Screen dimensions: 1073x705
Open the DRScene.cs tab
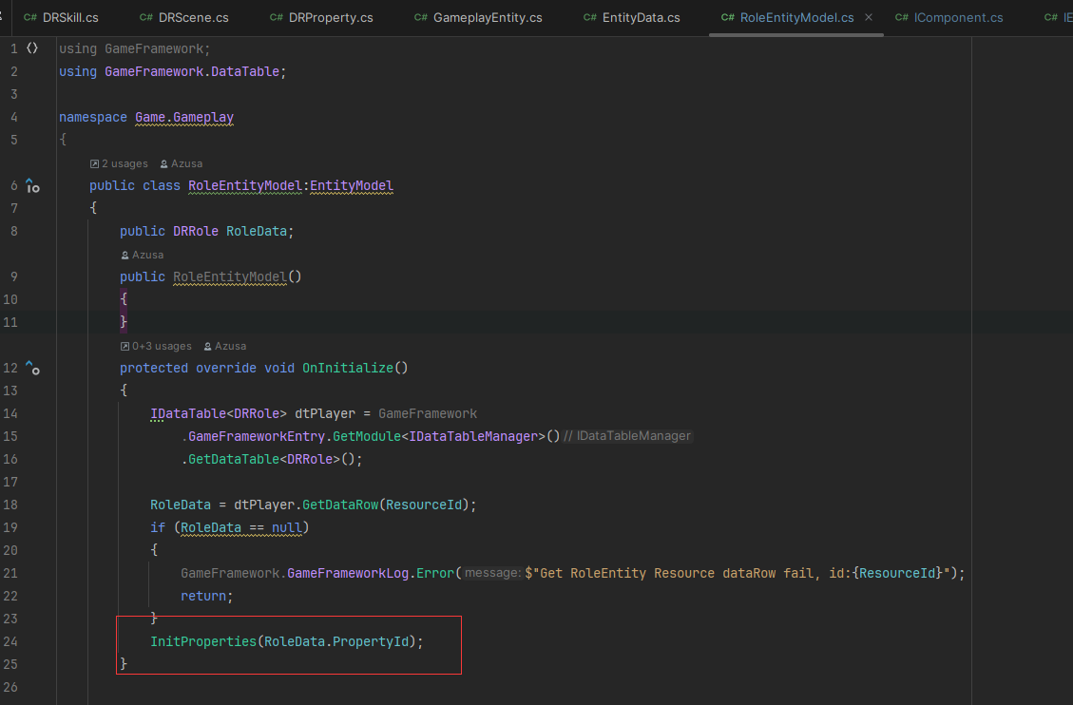pos(184,18)
